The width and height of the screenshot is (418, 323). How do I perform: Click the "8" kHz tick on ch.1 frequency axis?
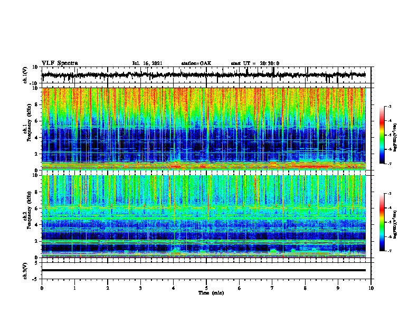tap(36, 104)
